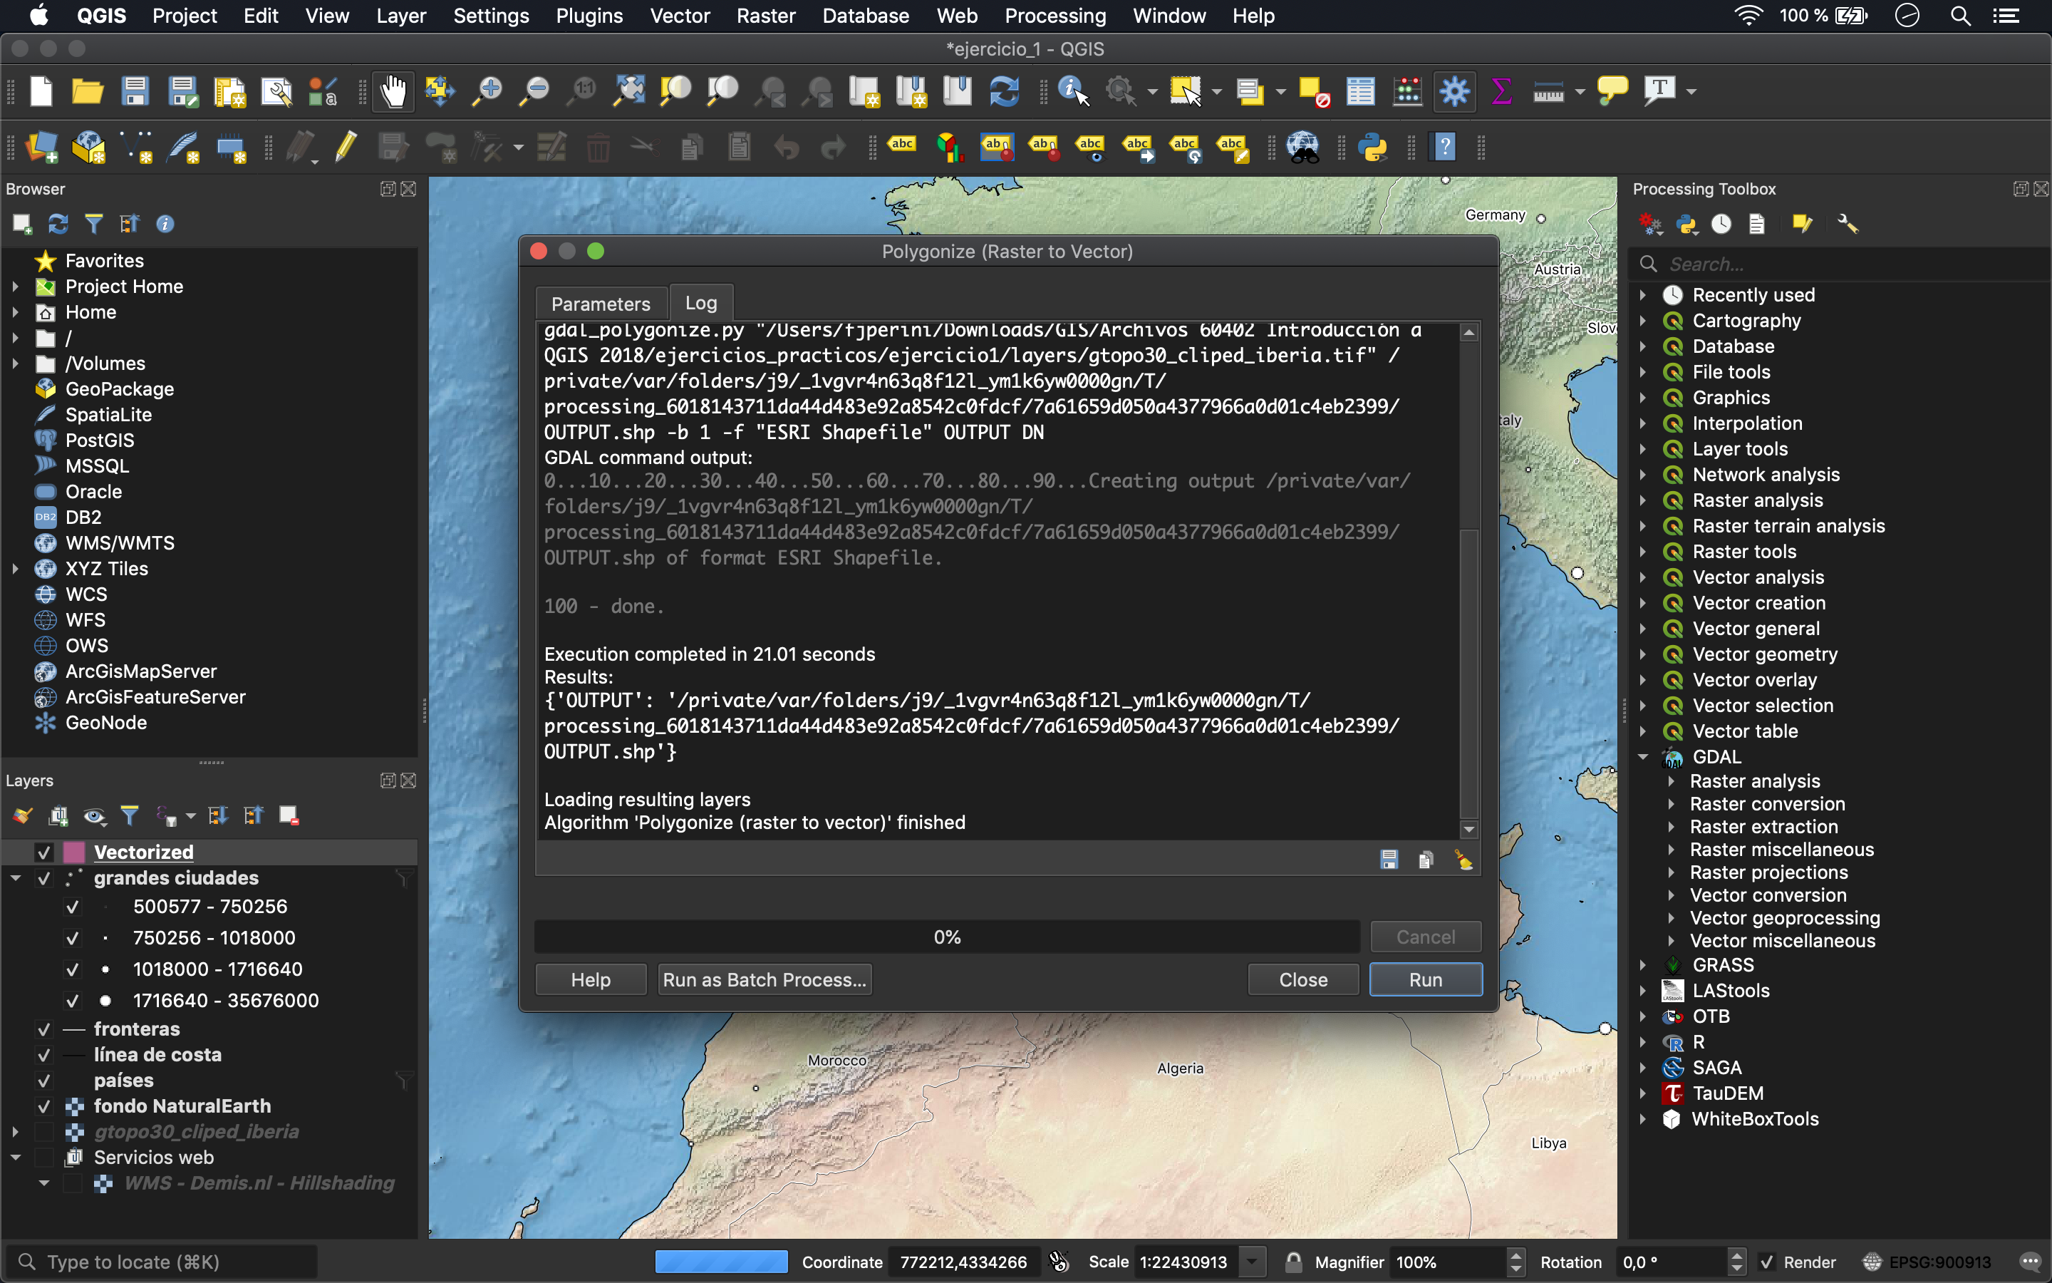Open the Vector menu
The image size is (2052, 1283).
click(679, 16)
